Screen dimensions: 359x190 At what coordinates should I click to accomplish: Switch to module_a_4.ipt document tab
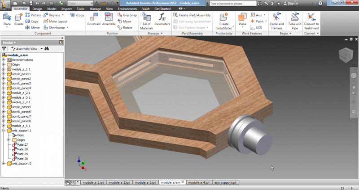pos(199,182)
